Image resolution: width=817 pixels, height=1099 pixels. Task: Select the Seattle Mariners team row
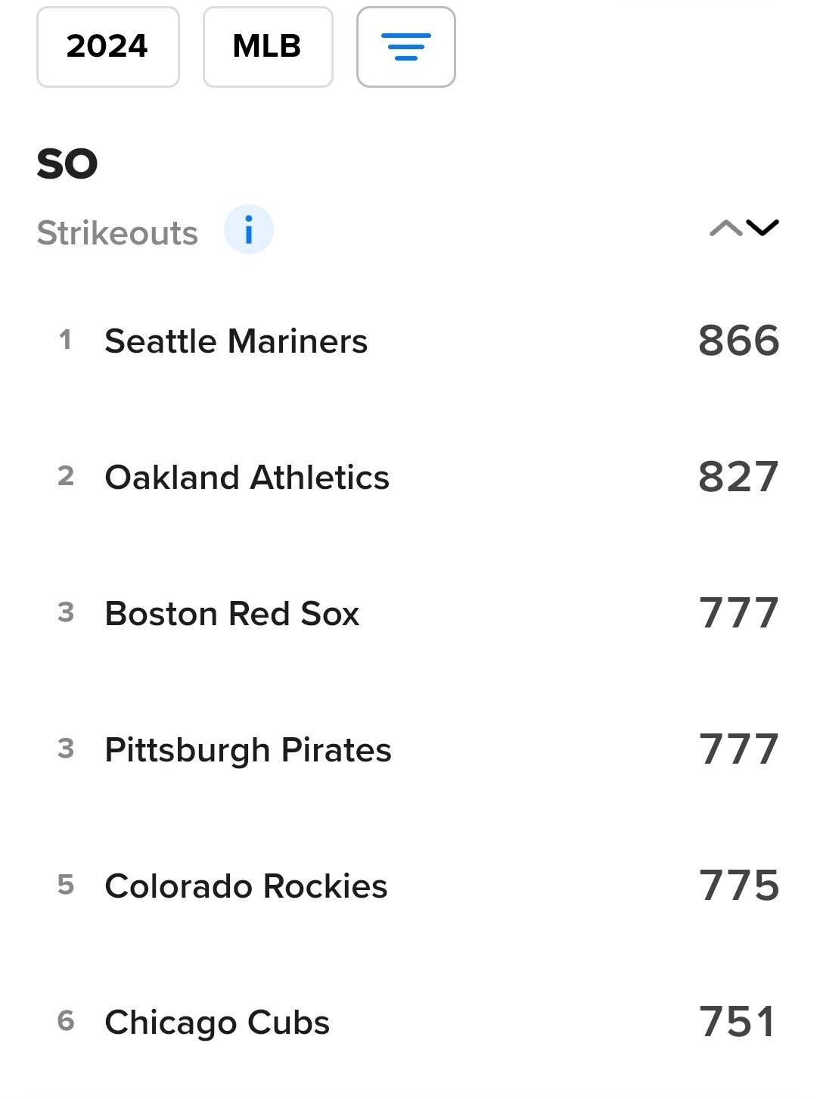pyautogui.click(x=236, y=341)
